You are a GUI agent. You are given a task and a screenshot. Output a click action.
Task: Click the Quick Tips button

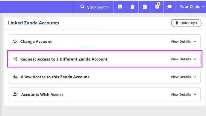pyautogui.click(x=186, y=23)
